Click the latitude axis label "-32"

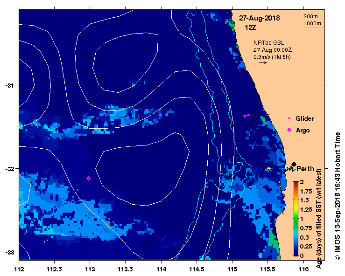(9, 169)
